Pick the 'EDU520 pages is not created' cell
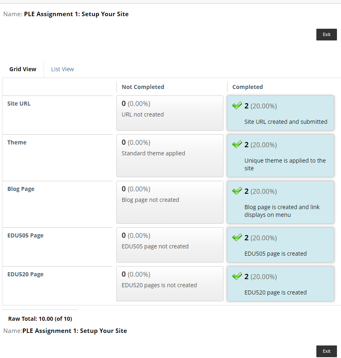Screen dimensions: 341x358 tap(170, 284)
